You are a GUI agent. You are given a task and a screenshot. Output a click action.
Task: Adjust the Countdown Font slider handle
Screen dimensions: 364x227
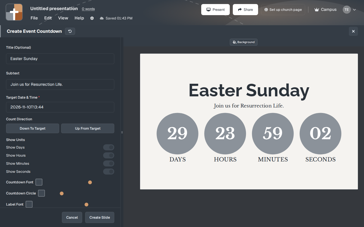90,182
